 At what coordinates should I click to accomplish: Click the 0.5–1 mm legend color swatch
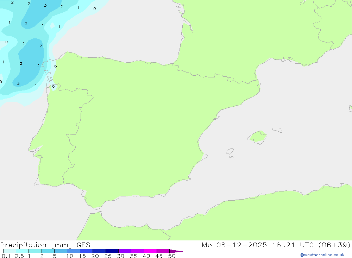(x=23, y=251)
